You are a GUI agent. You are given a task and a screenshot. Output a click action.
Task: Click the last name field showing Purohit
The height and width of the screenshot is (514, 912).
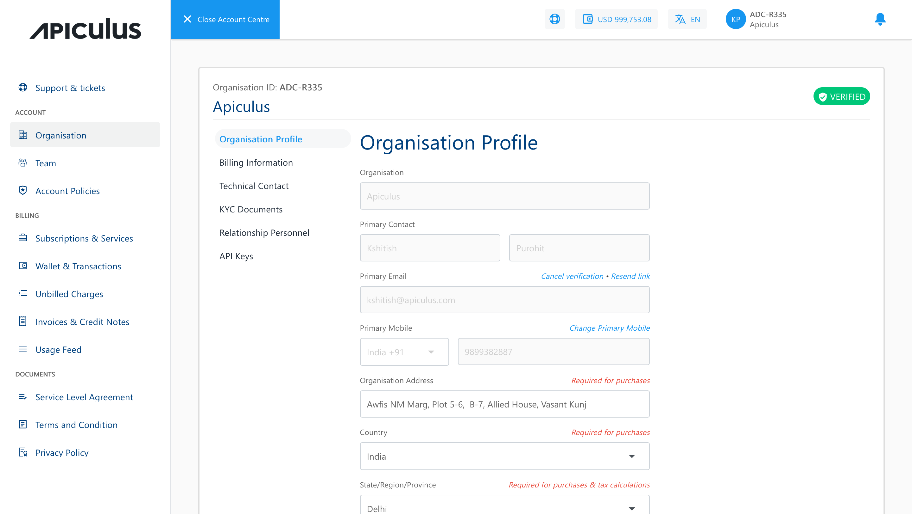coord(579,248)
